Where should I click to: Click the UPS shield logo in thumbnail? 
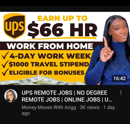pyautogui.click(x=15, y=26)
